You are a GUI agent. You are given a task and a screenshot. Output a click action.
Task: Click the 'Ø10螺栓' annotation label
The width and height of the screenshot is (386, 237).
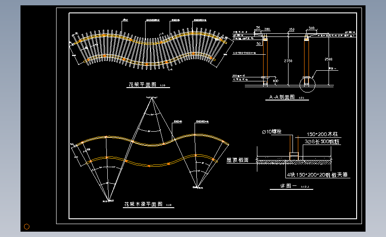point(272,132)
